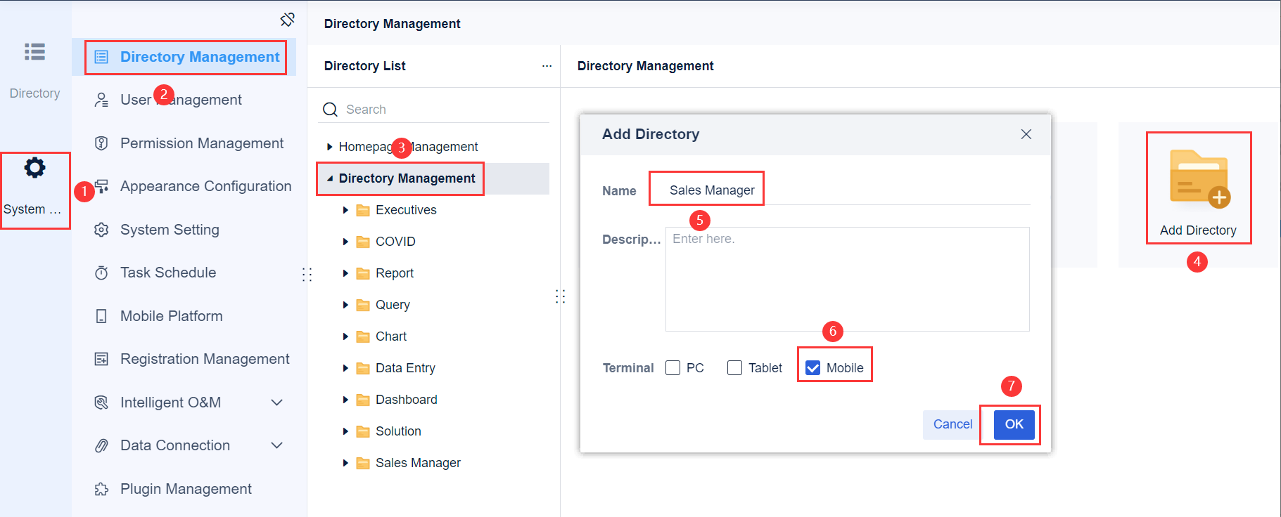The height and width of the screenshot is (517, 1281).
Task: Click the System Setting gear icon in the menu
Action: click(101, 230)
